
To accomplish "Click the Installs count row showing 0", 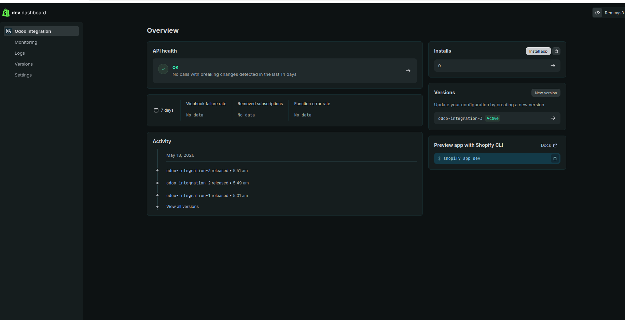I will click(497, 66).
